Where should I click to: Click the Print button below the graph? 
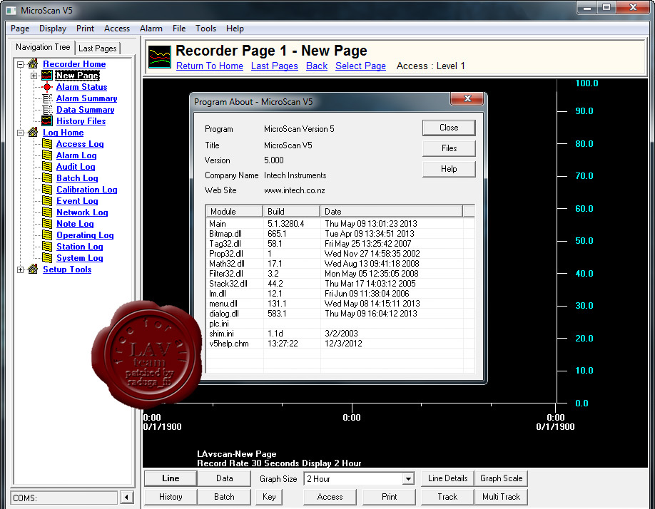pos(390,497)
